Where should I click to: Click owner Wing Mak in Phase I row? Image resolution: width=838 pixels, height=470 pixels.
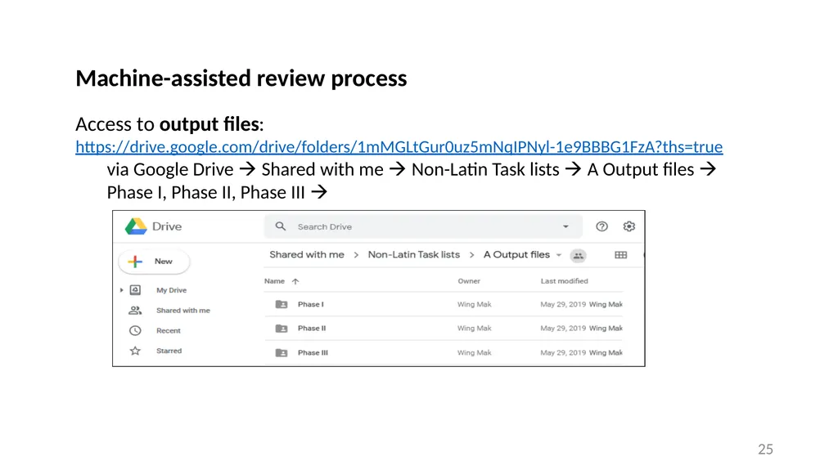(x=474, y=304)
